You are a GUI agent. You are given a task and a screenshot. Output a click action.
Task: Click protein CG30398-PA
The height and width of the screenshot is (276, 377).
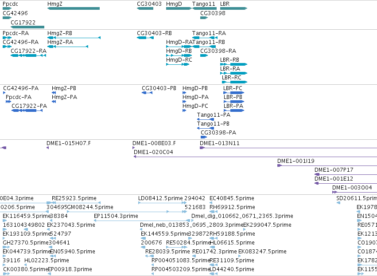click(218, 133)
